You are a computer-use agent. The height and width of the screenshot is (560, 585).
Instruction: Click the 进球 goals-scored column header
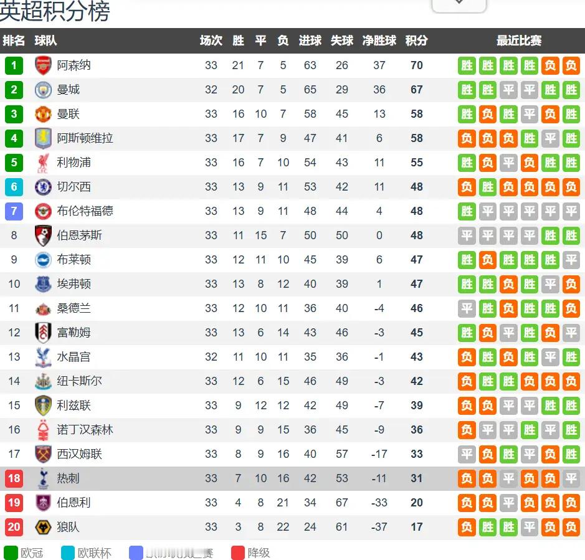point(310,40)
